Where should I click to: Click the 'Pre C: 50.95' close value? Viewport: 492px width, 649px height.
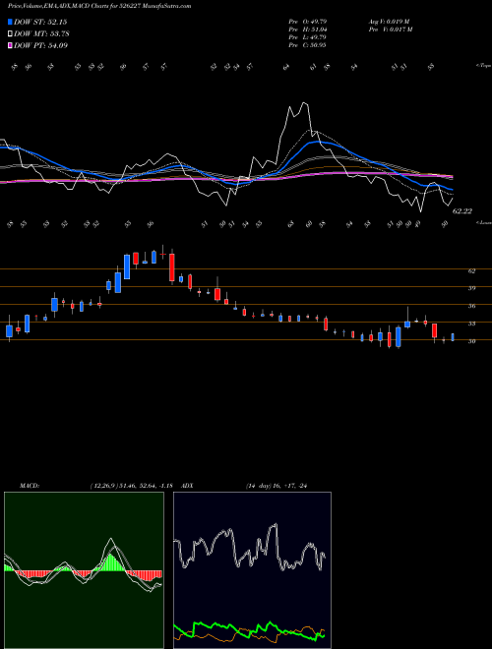coord(307,45)
